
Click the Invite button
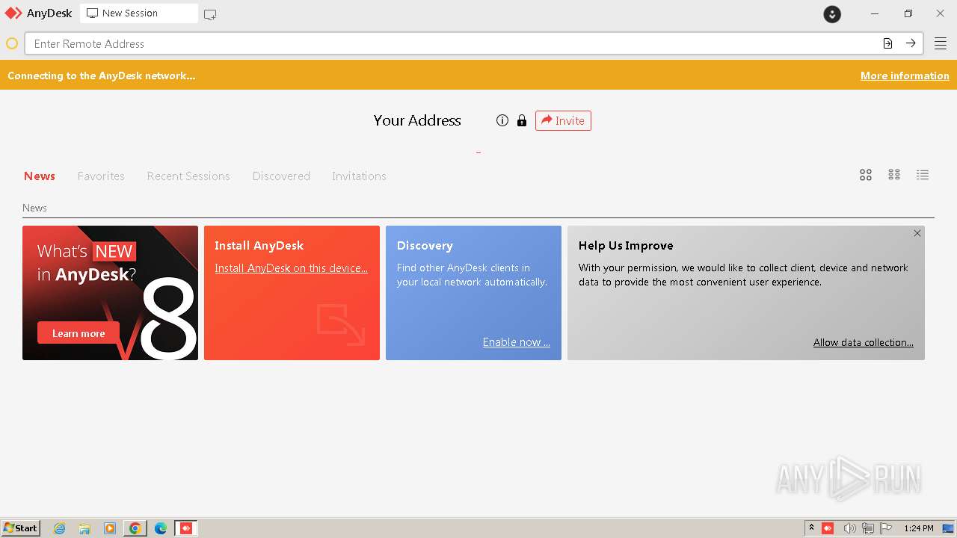click(563, 120)
